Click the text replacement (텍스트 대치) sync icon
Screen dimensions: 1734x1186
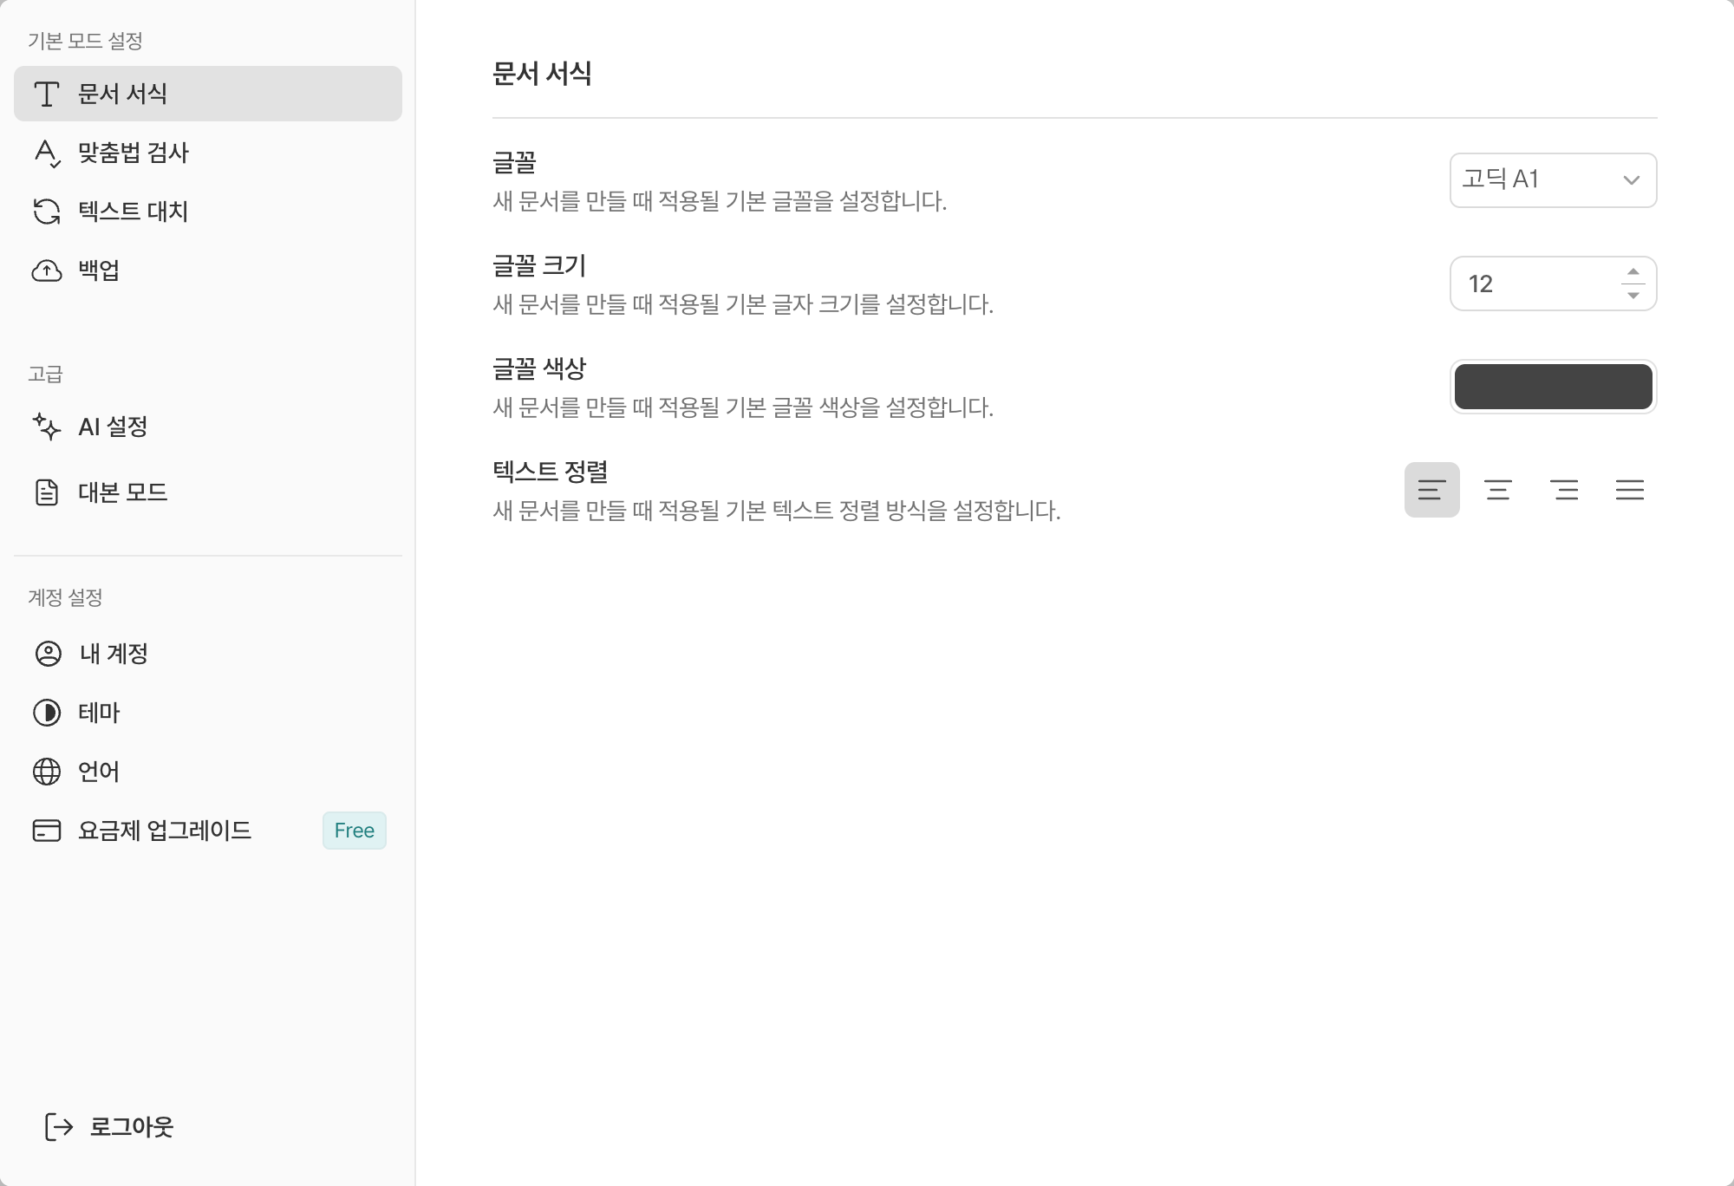(x=47, y=212)
